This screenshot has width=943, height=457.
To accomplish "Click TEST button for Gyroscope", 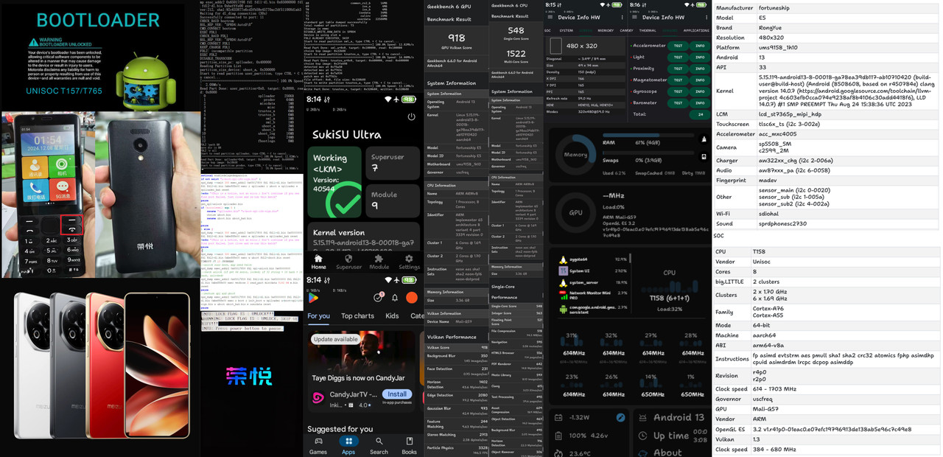I will click(x=679, y=91).
